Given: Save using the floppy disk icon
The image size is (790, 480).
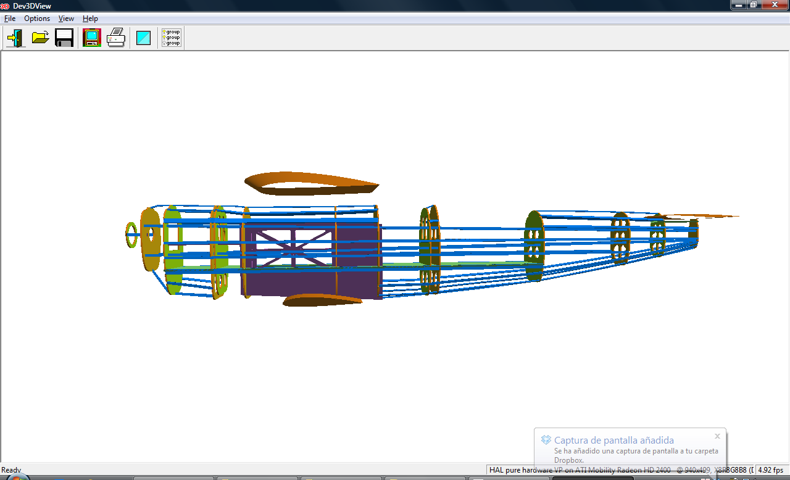Looking at the screenshot, I should tap(64, 38).
